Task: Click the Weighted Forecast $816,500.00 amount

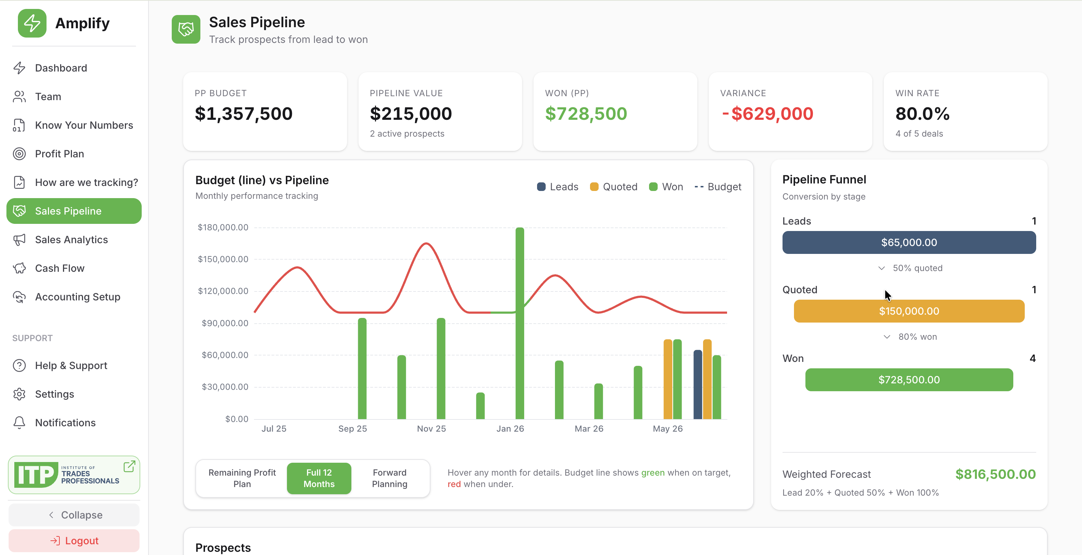Action: click(x=995, y=475)
